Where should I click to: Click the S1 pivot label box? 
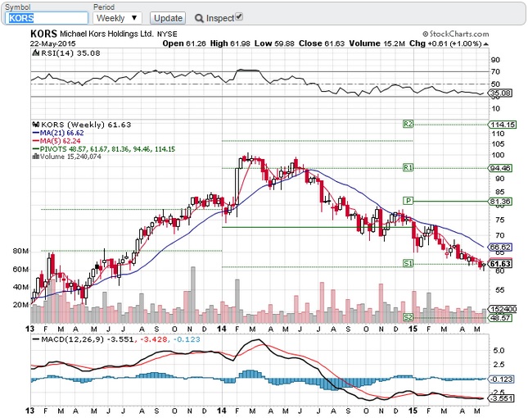point(408,263)
